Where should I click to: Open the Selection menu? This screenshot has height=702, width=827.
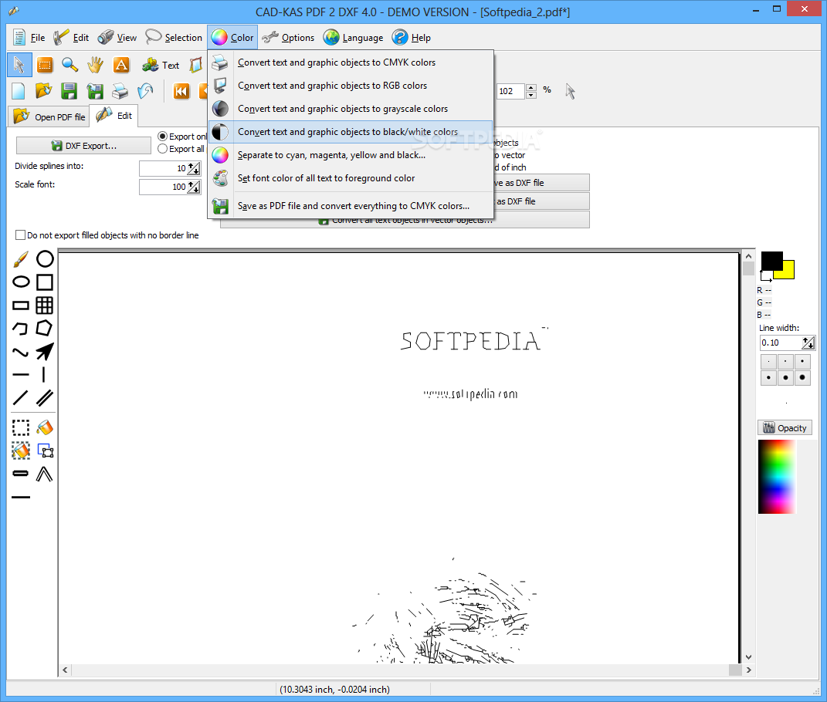tap(174, 38)
